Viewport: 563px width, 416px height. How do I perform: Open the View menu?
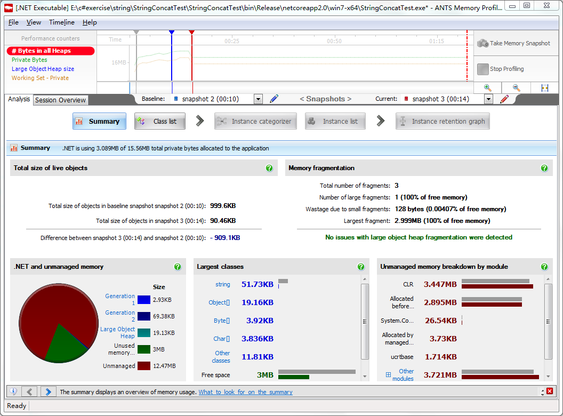(x=34, y=22)
